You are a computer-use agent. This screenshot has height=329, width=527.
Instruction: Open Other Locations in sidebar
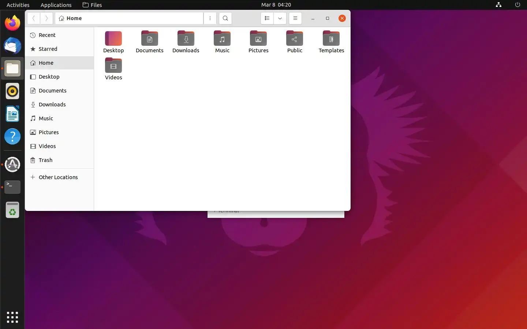pos(59,177)
